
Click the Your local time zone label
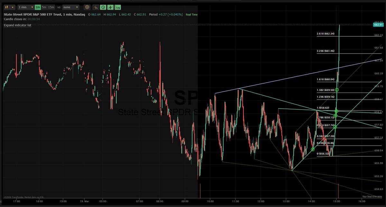coord(372,196)
